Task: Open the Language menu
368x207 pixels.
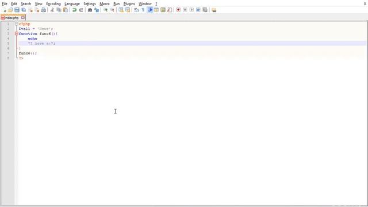Action: coord(72,4)
